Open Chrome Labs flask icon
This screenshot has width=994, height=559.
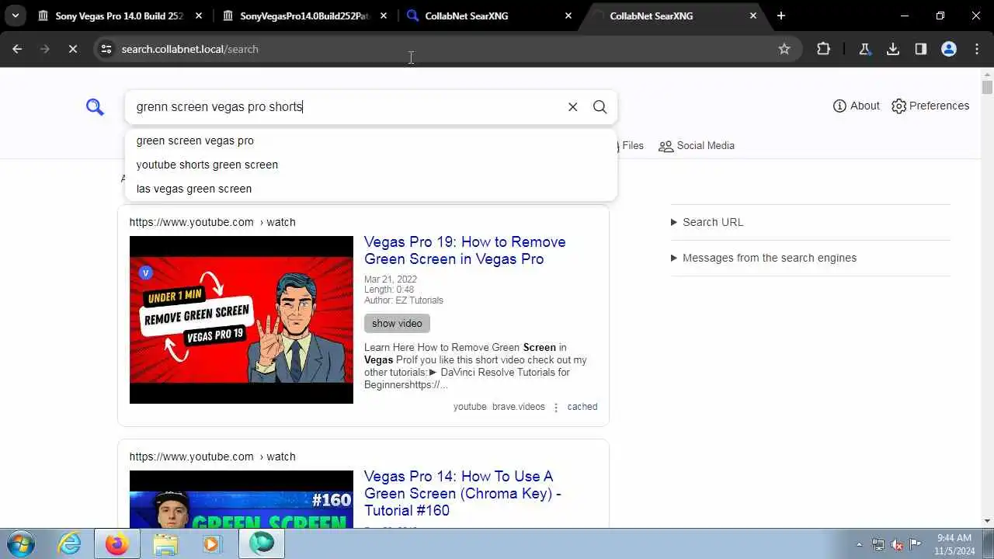pos(864,49)
